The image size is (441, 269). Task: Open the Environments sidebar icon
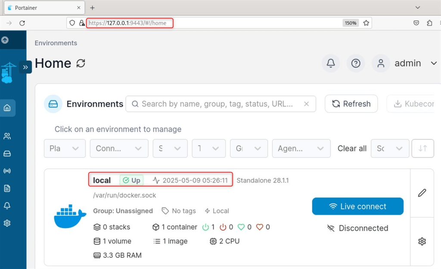click(x=7, y=153)
